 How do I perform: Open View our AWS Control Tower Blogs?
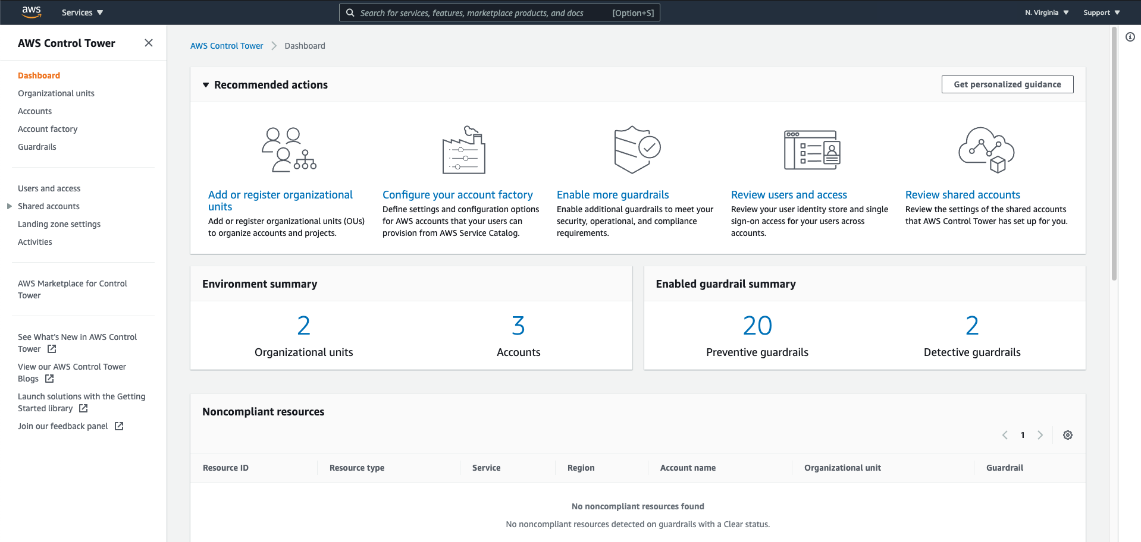tap(72, 373)
